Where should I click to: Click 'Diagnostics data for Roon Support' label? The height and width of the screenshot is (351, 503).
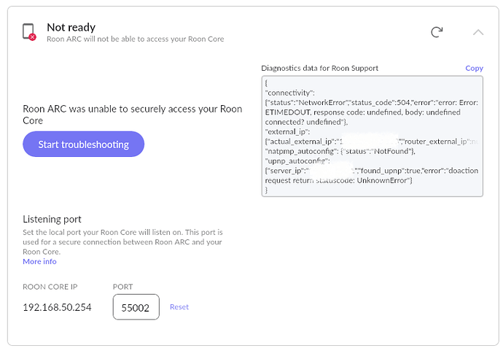click(319, 68)
